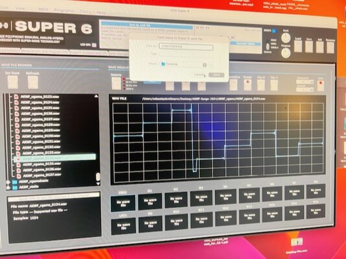Toggle the Rough button with red LED
The height and width of the screenshot is (259, 346).
coord(248,85)
